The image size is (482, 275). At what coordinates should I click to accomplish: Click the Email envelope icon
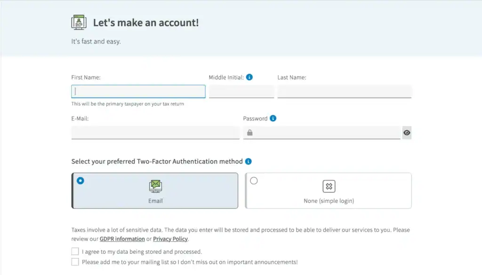pyautogui.click(x=155, y=186)
